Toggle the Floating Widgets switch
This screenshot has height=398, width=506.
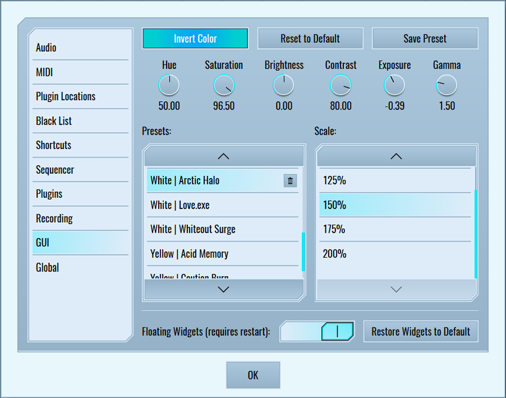click(317, 331)
